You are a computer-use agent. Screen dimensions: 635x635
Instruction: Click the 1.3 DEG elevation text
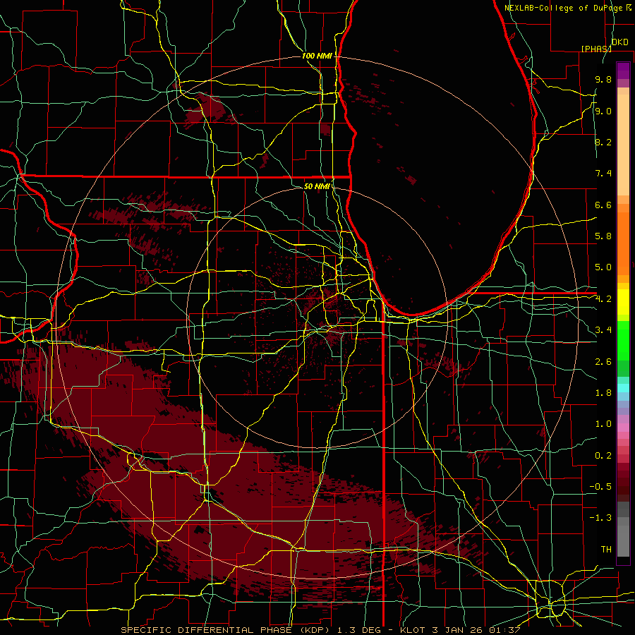click(360, 630)
